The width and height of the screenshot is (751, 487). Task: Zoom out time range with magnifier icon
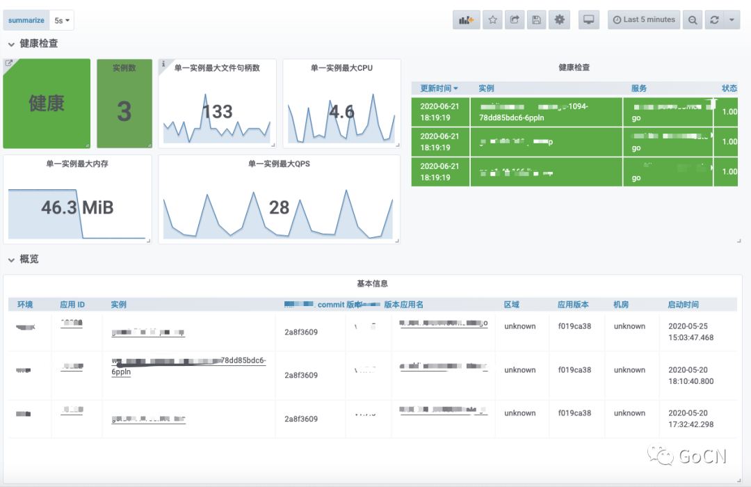[x=693, y=20]
